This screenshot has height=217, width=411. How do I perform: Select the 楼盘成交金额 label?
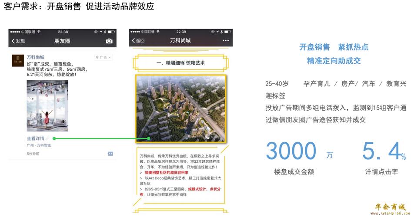click(x=294, y=172)
